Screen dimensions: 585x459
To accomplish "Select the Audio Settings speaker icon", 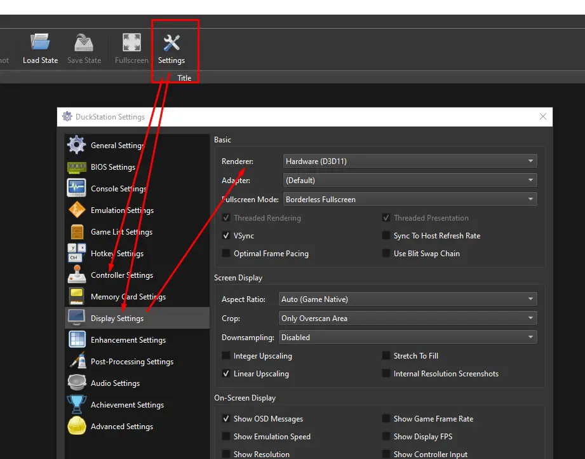I will click(77, 383).
